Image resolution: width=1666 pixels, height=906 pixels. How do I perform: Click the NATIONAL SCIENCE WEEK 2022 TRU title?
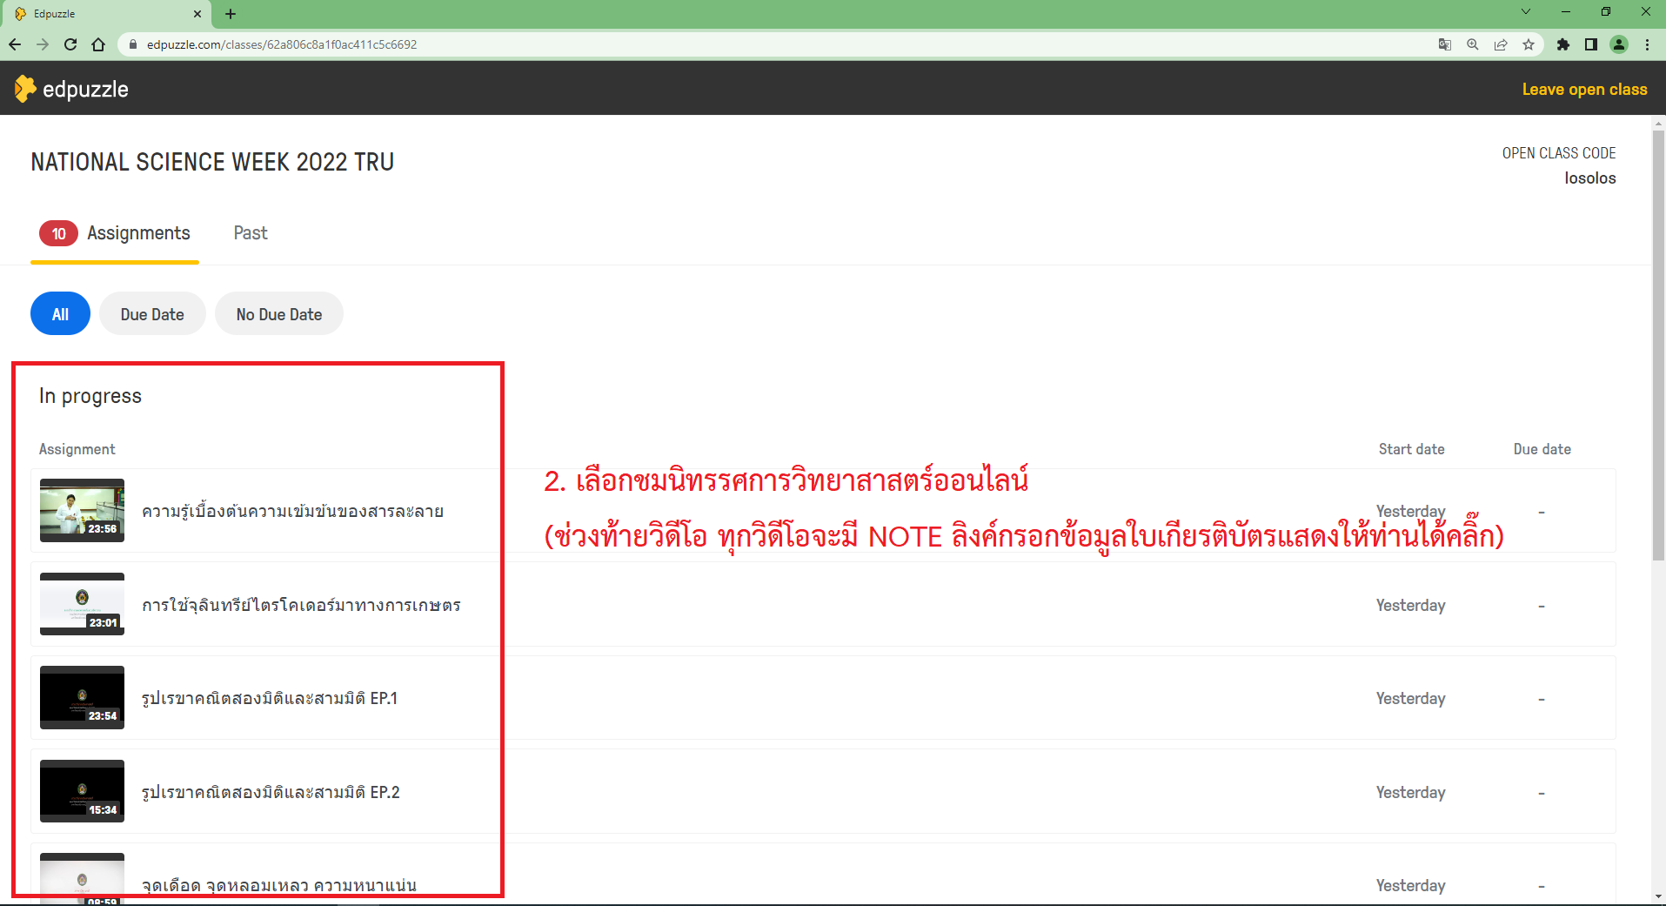tap(212, 162)
